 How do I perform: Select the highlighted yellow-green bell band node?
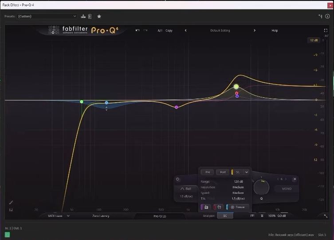236,87
